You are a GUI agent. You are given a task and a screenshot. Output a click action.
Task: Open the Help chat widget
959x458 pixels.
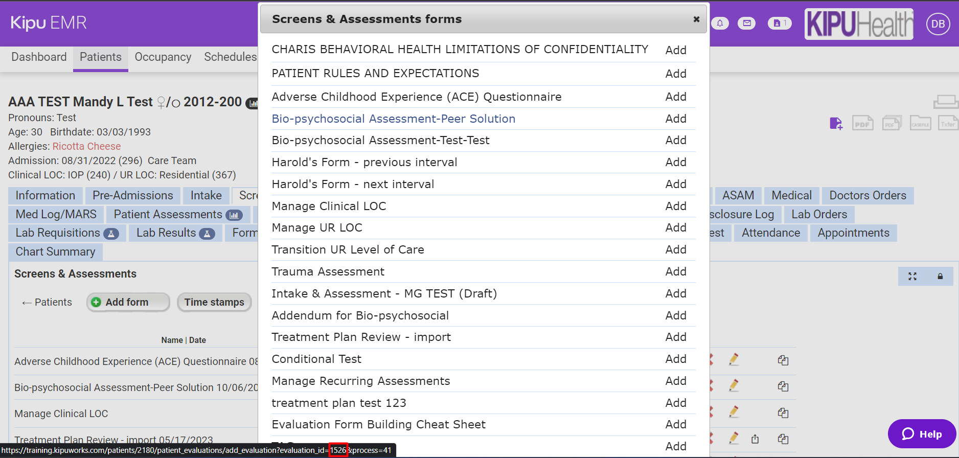click(x=922, y=434)
